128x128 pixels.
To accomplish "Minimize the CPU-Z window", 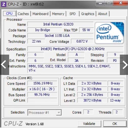I will pos(100,3).
